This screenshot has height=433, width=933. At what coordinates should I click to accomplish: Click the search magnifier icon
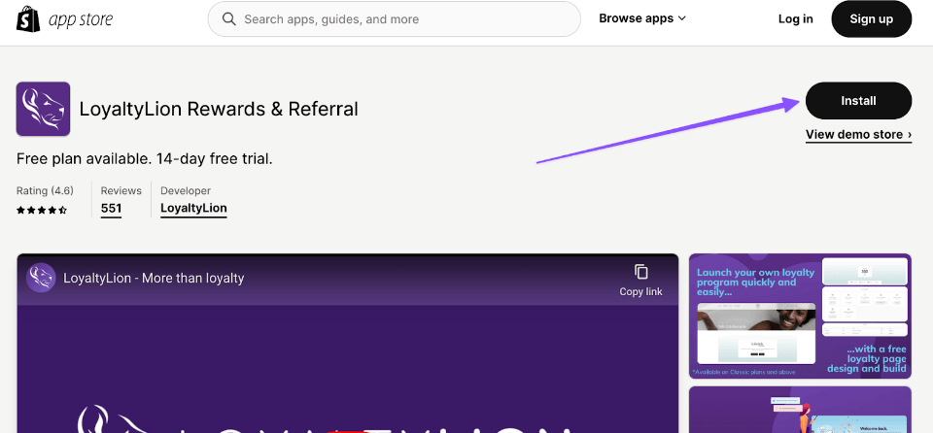(x=229, y=19)
